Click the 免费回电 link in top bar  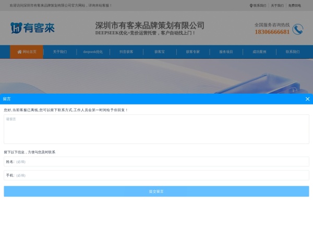pos(295,5)
